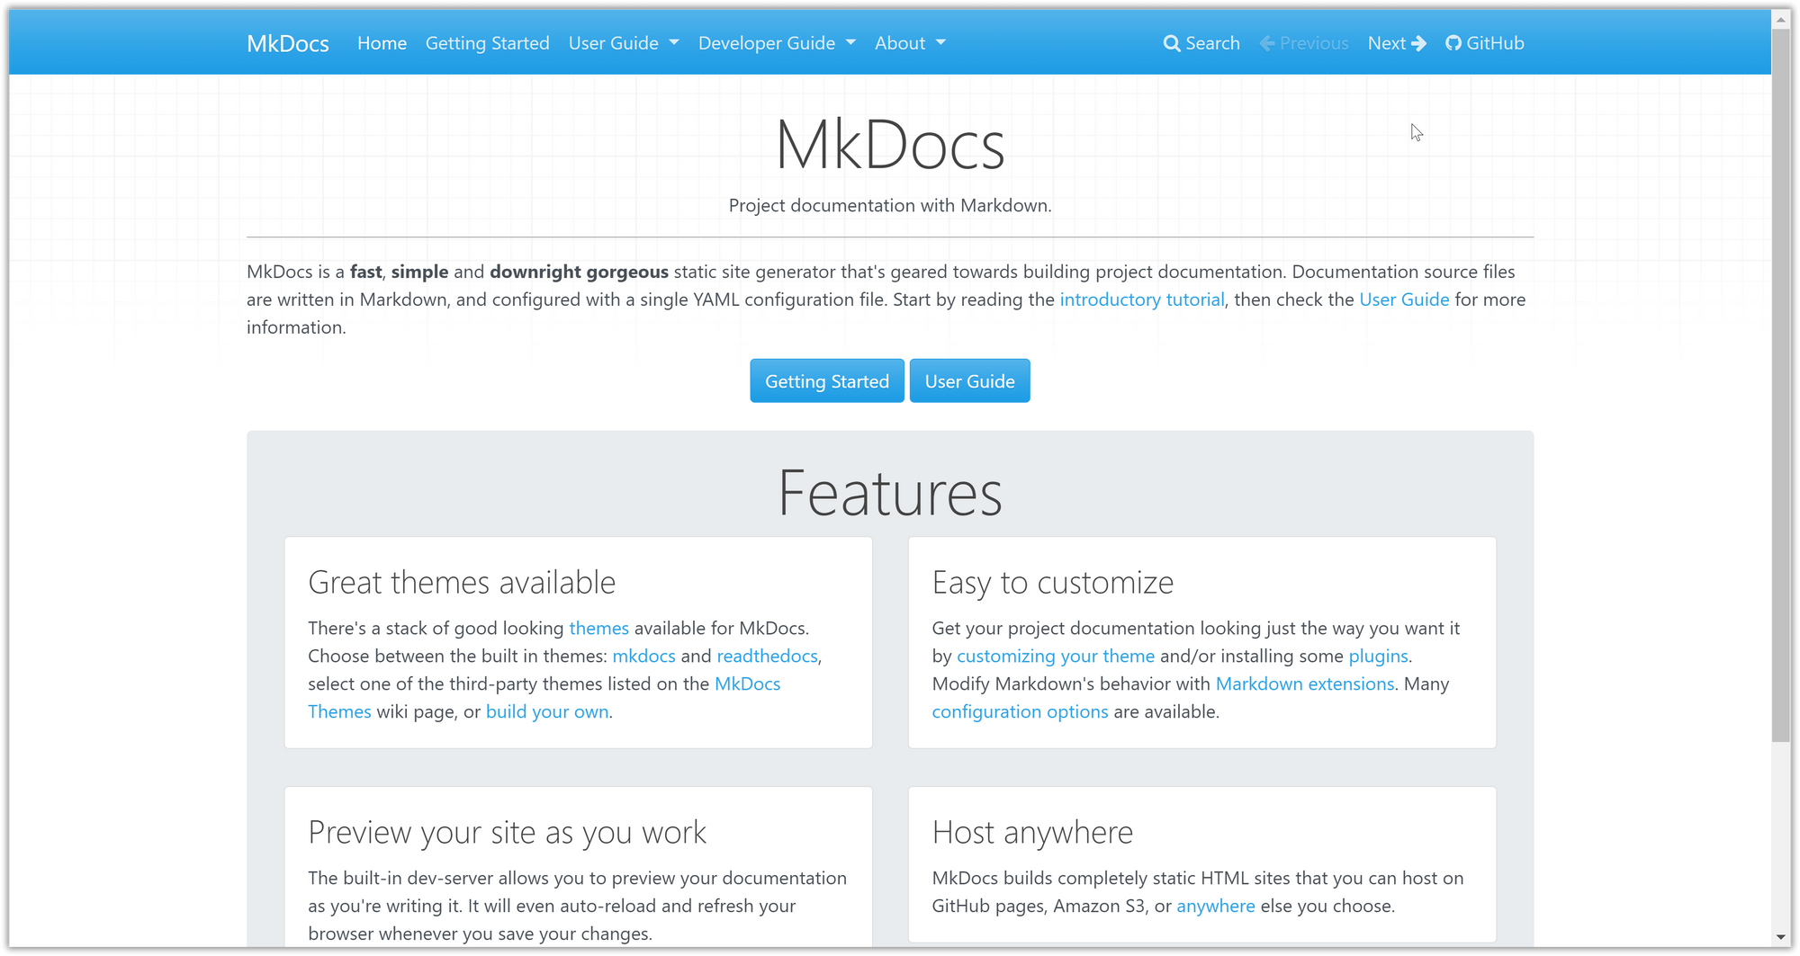The image size is (1800, 956).
Task: Open the About dropdown menu
Action: (910, 43)
